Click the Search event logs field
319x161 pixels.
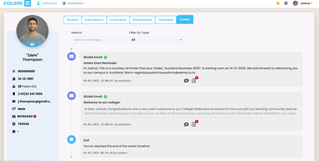coord(99,40)
